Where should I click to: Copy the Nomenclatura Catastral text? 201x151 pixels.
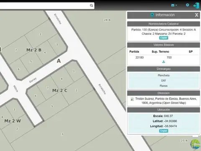pos(164,38)
